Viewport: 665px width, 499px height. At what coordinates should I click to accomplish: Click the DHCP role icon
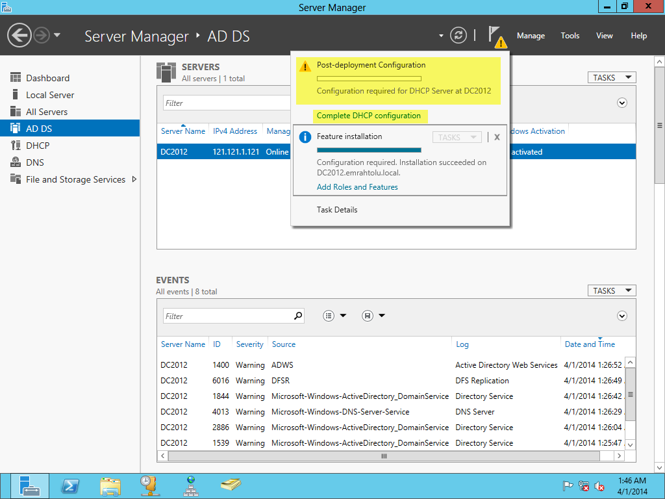16,145
